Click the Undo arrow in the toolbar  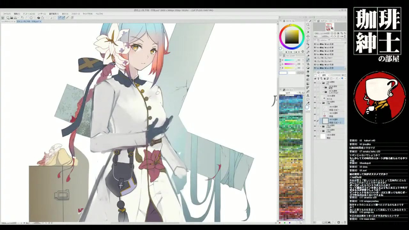(22, 17)
